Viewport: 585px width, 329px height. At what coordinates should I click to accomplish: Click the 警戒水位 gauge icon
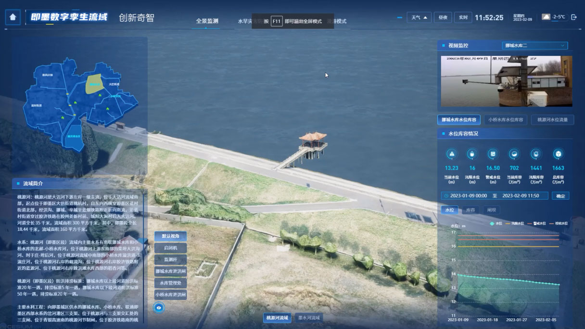coord(493,154)
